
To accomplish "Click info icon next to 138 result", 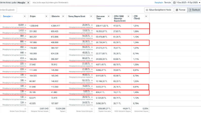I will (25, 91).
